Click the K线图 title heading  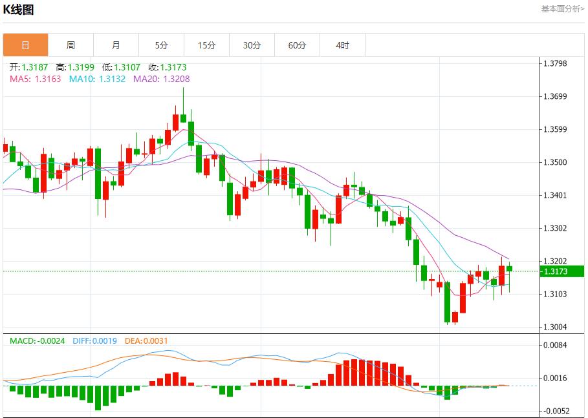click(18, 10)
